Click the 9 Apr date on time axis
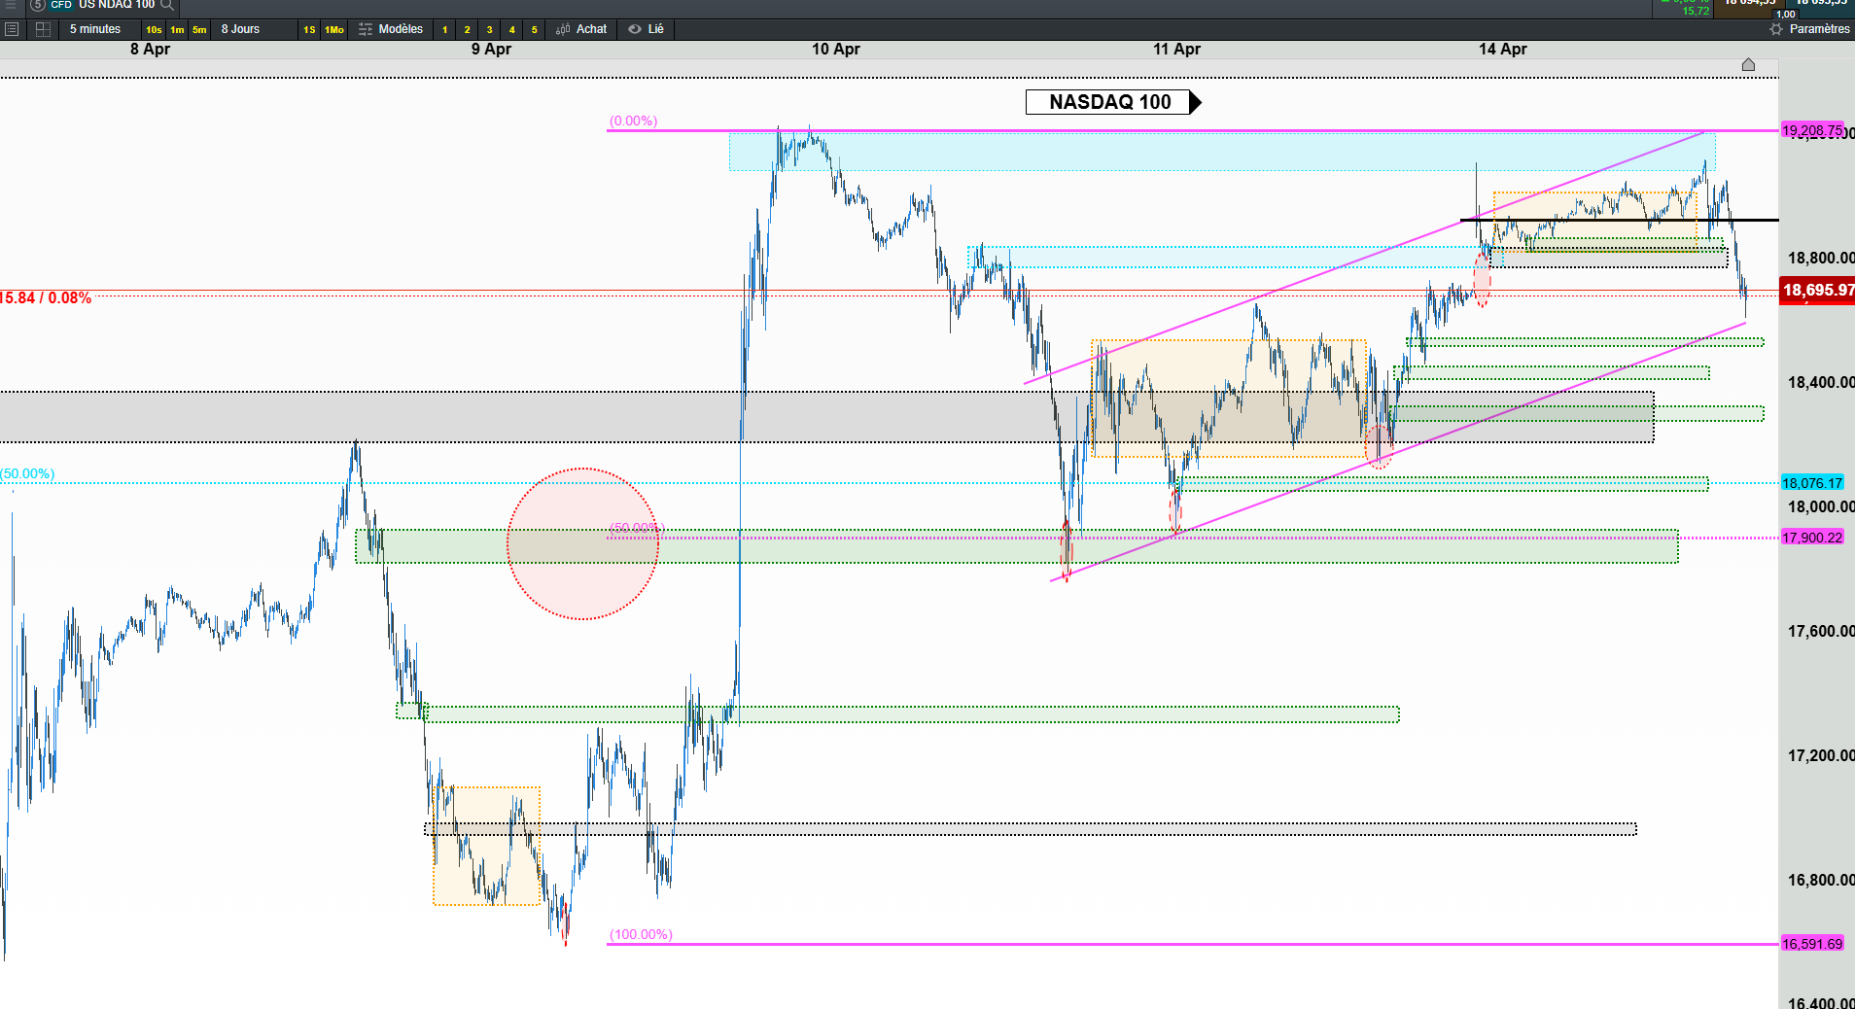The width and height of the screenshot is (1855, 1009). pyautogui.click(x=491, y=49)
